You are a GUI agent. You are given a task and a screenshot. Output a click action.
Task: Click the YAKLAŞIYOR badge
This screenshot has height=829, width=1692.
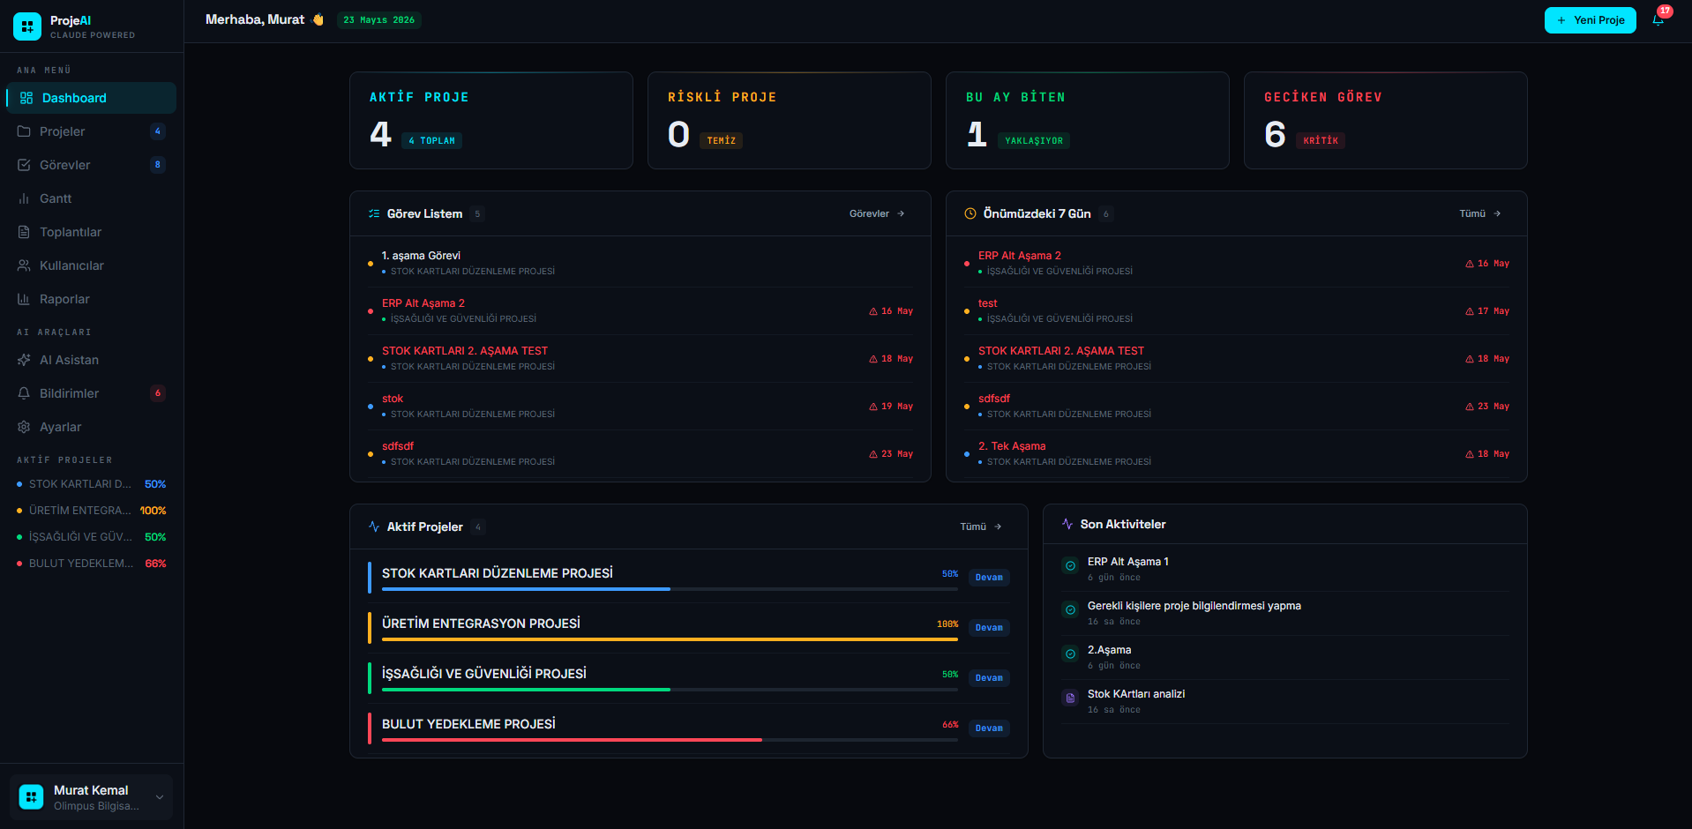click(x=1034, y=140)
